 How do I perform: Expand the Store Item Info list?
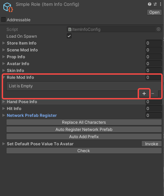tap(4, 43)
